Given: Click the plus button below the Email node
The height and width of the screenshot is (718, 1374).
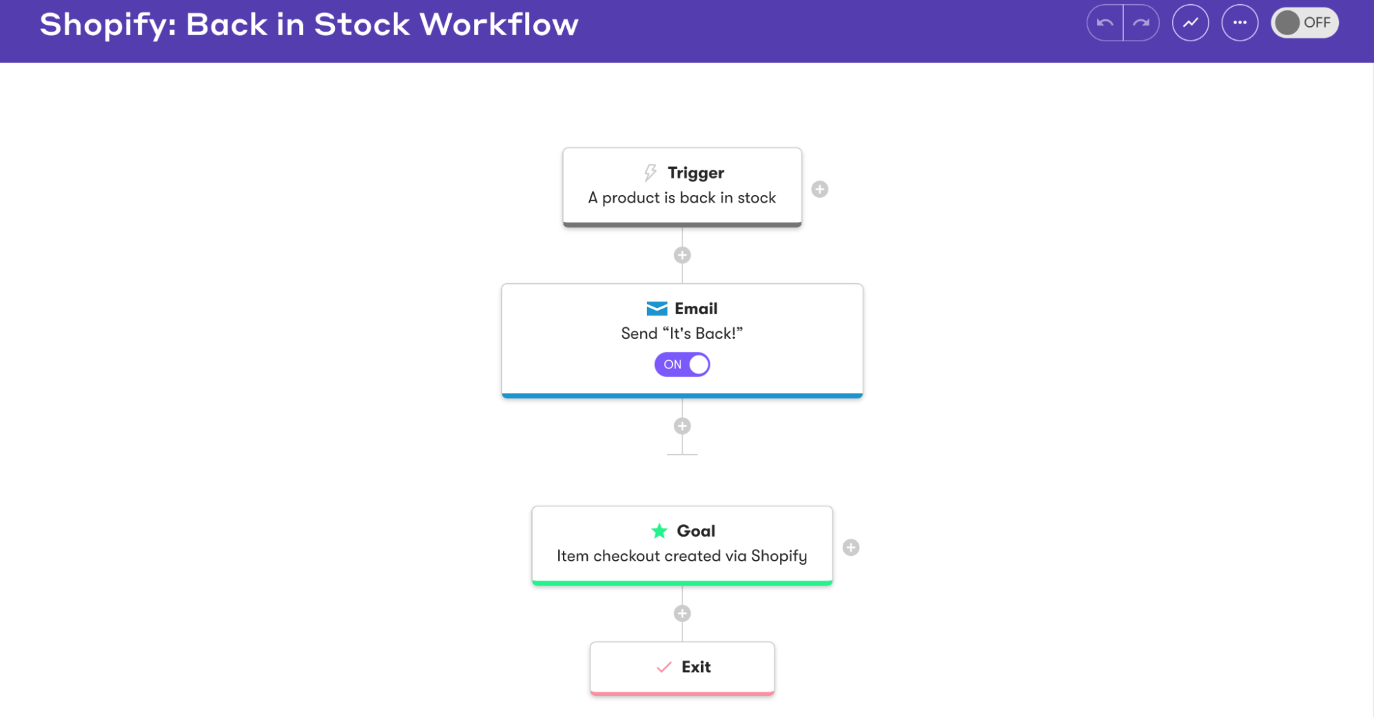Looking at the screenshot, I should coord(681,426).
